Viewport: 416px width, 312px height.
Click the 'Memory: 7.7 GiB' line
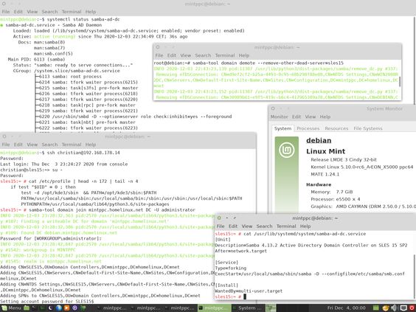point(332,192)
